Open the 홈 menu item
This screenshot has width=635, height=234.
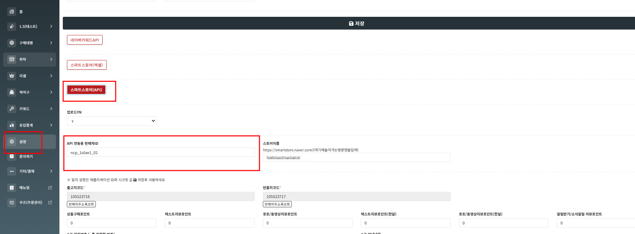pos(30,12)
